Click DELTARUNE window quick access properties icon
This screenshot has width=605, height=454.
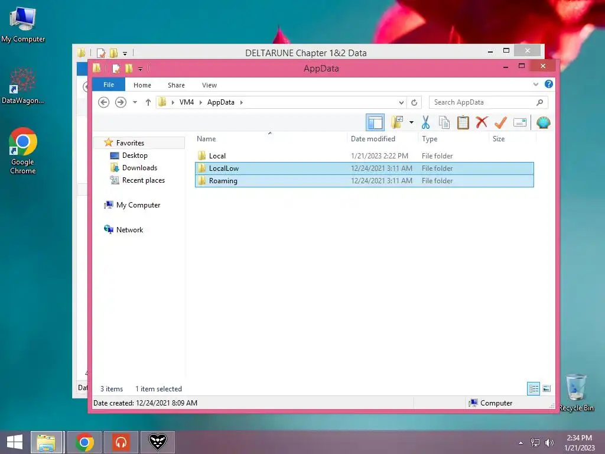click(100, 53)
